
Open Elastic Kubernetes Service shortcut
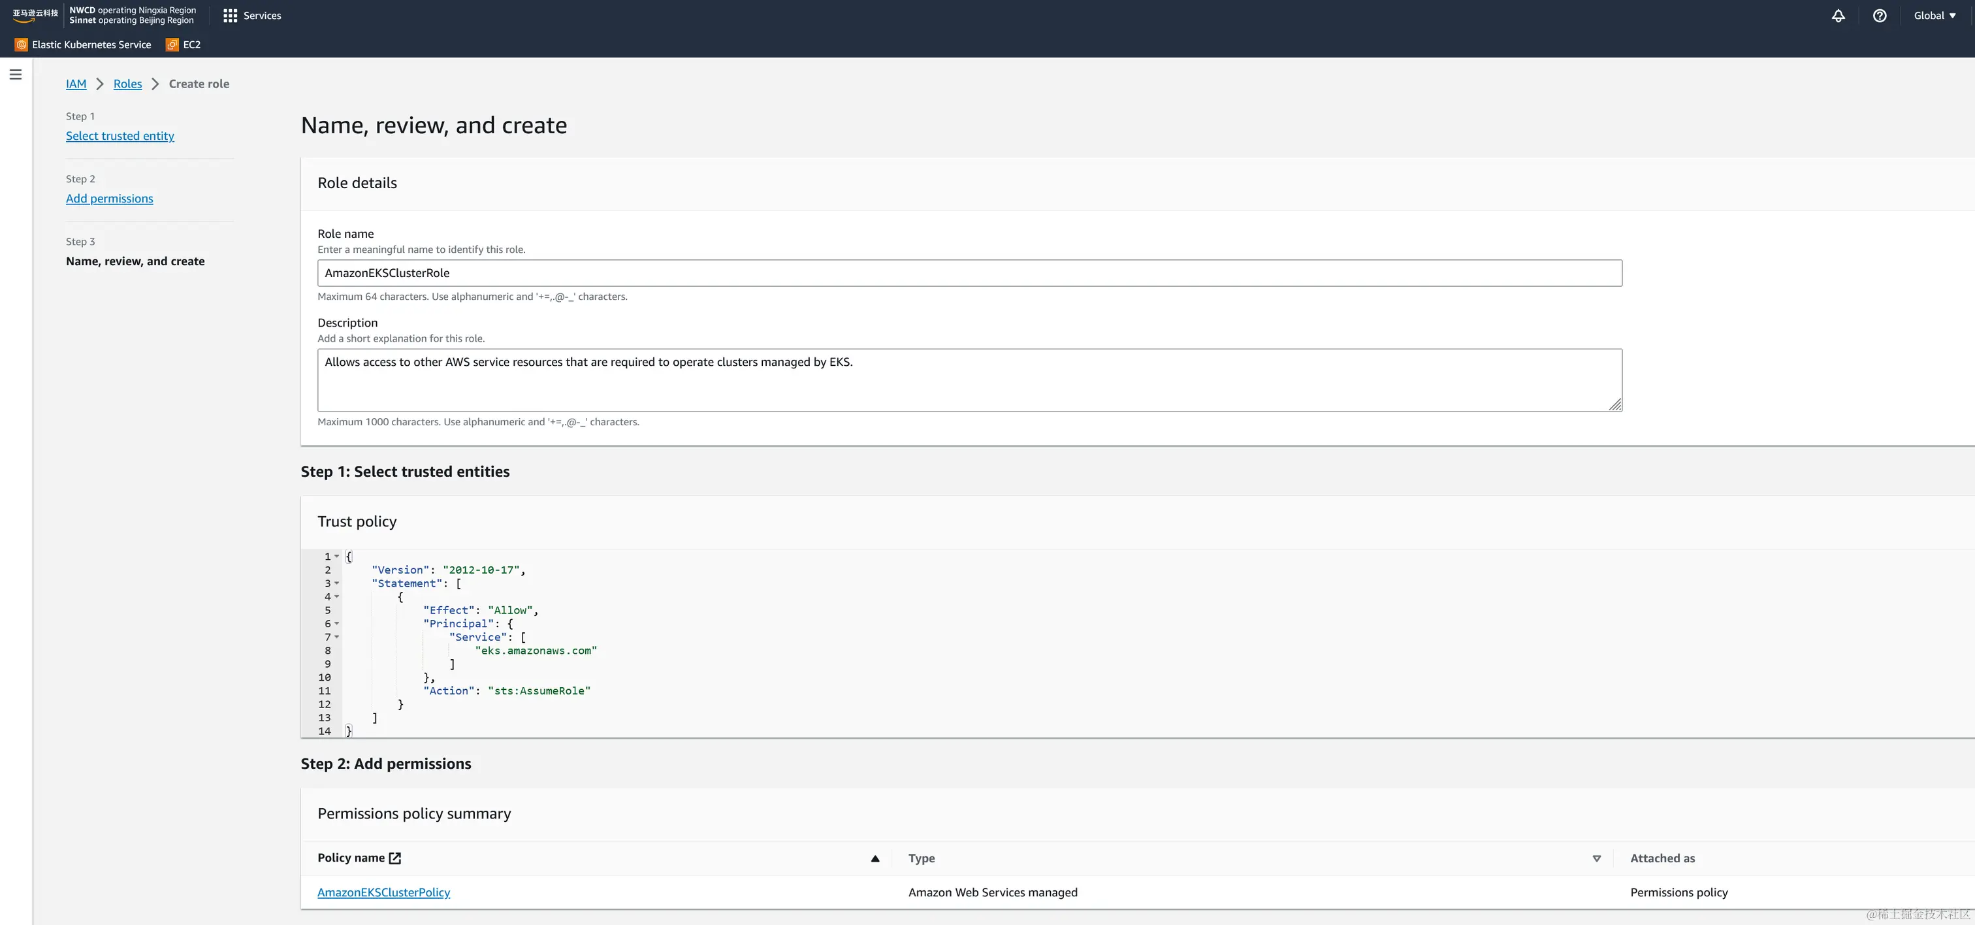[x=83, y=44]
